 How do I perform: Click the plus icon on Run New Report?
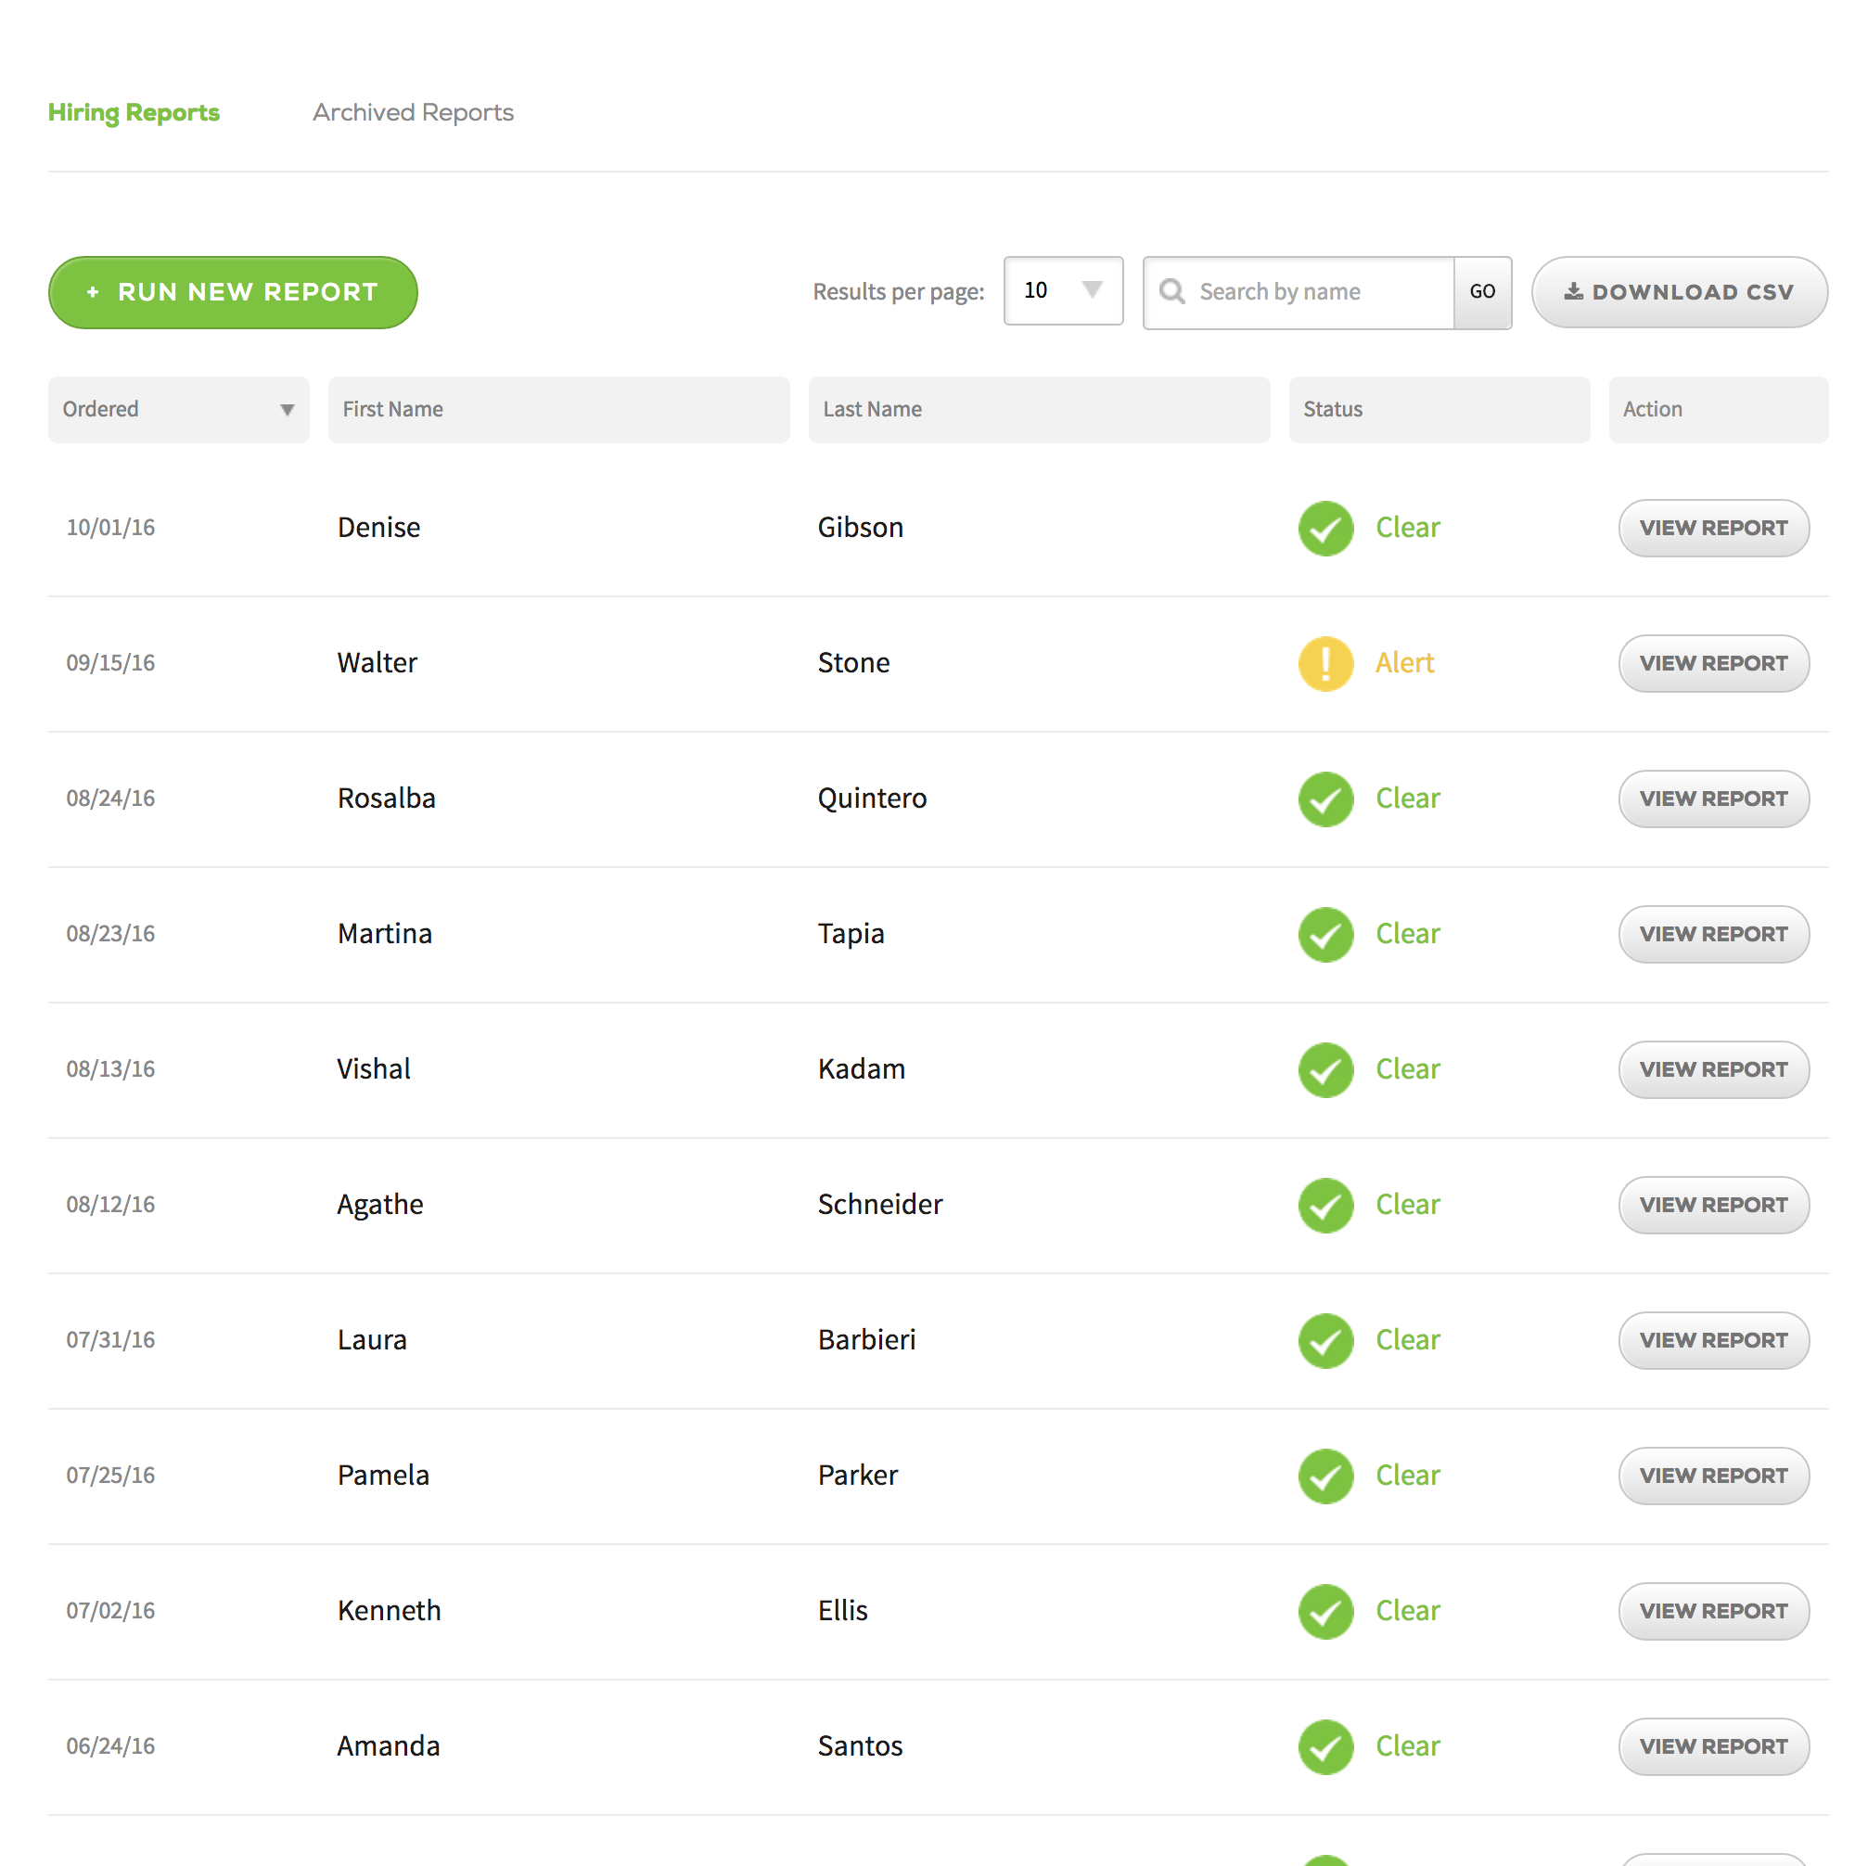[x=93, y=292]
